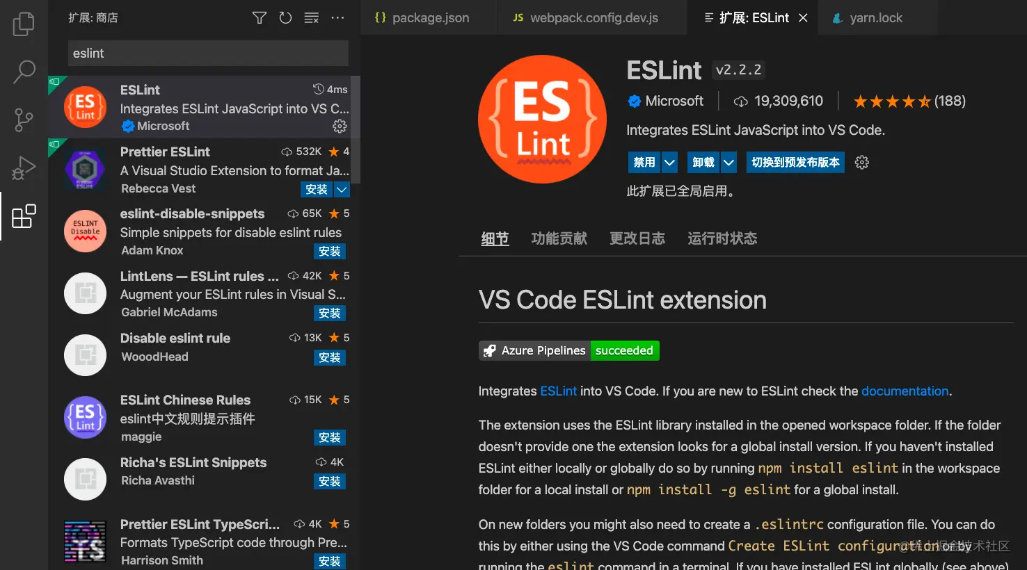This screenshot has height=570, width=1027.
Task: Install LintLens extension
Action: coord(330,313)
